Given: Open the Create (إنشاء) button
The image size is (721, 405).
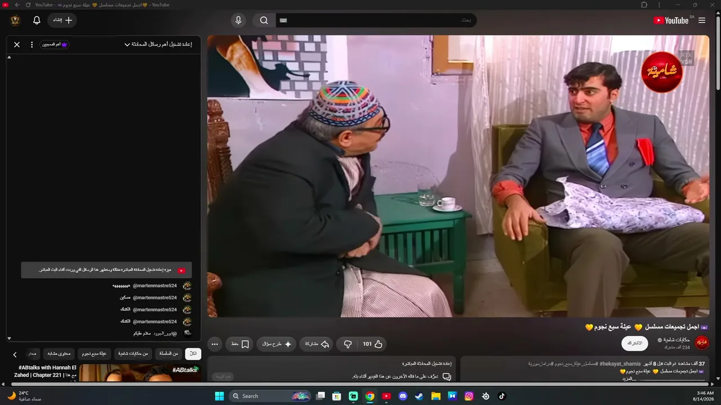Looking at the screenshot, I should point(63,20).
